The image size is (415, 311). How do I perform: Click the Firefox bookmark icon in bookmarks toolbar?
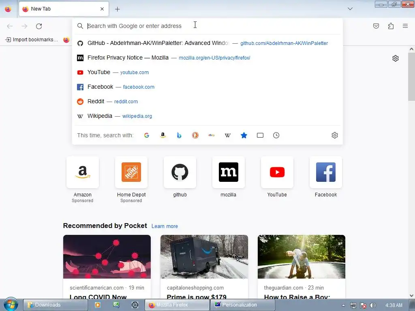click(x=66, y=40)
